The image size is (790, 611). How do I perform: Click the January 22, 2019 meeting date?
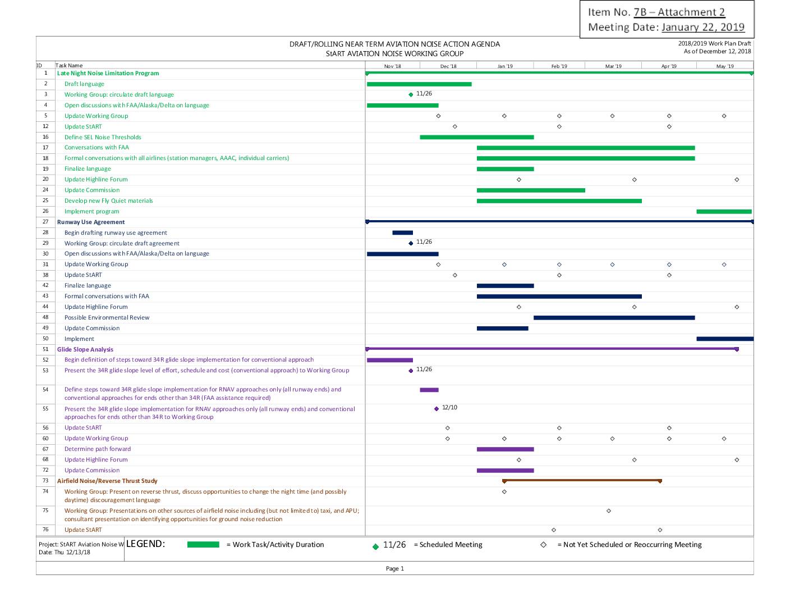[702, 27]
